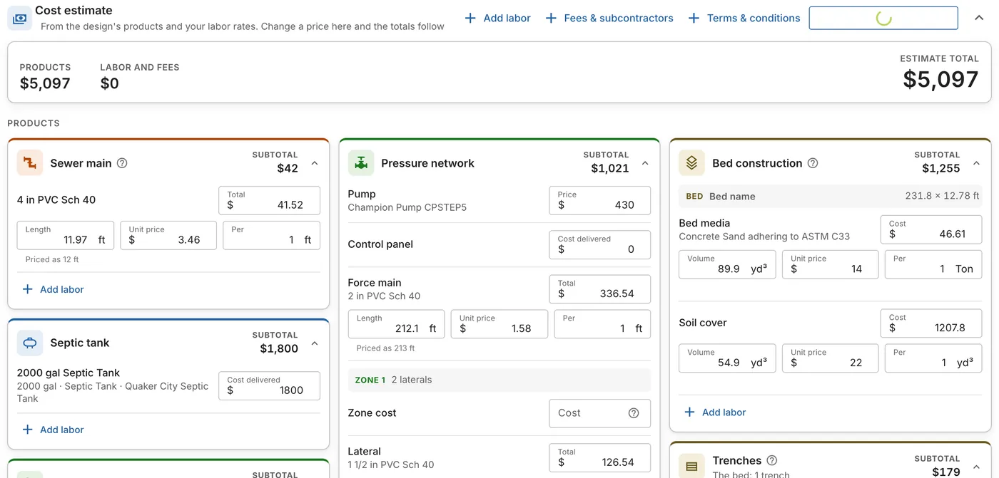999x478 pixels.
Task: Click 'Priced as 12 ft' note
Action: (52, 259)
